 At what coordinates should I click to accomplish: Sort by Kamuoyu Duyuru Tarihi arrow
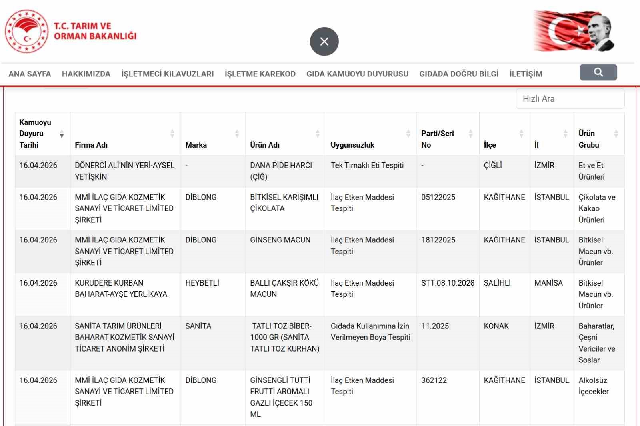click(62, 134)
